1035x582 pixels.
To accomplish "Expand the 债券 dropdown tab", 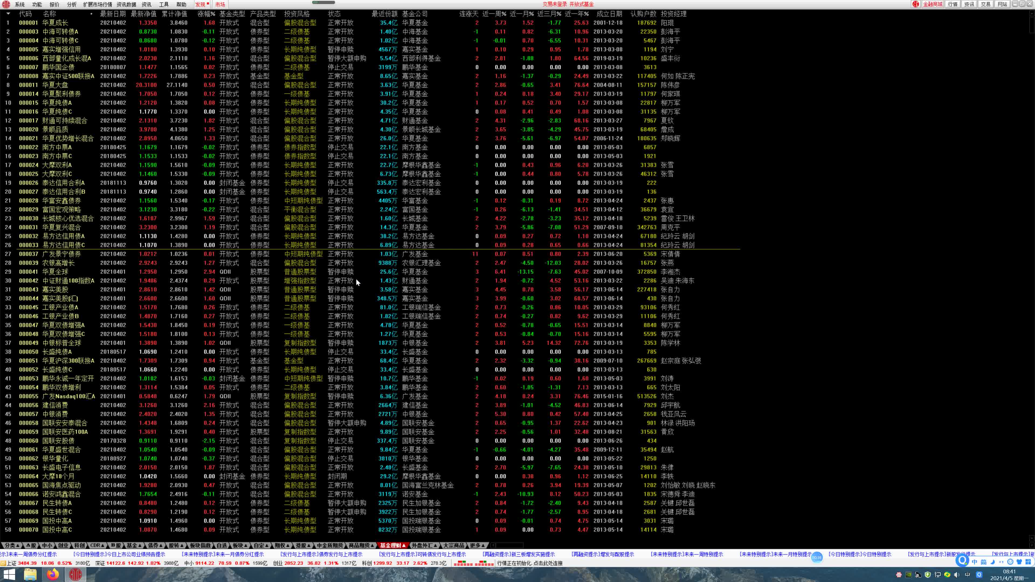I will [x=156, y=545].
